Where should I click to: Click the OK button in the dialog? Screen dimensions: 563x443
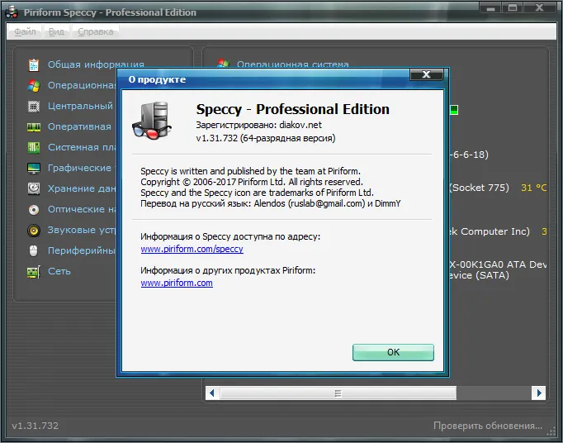click(x=393, y=352)
